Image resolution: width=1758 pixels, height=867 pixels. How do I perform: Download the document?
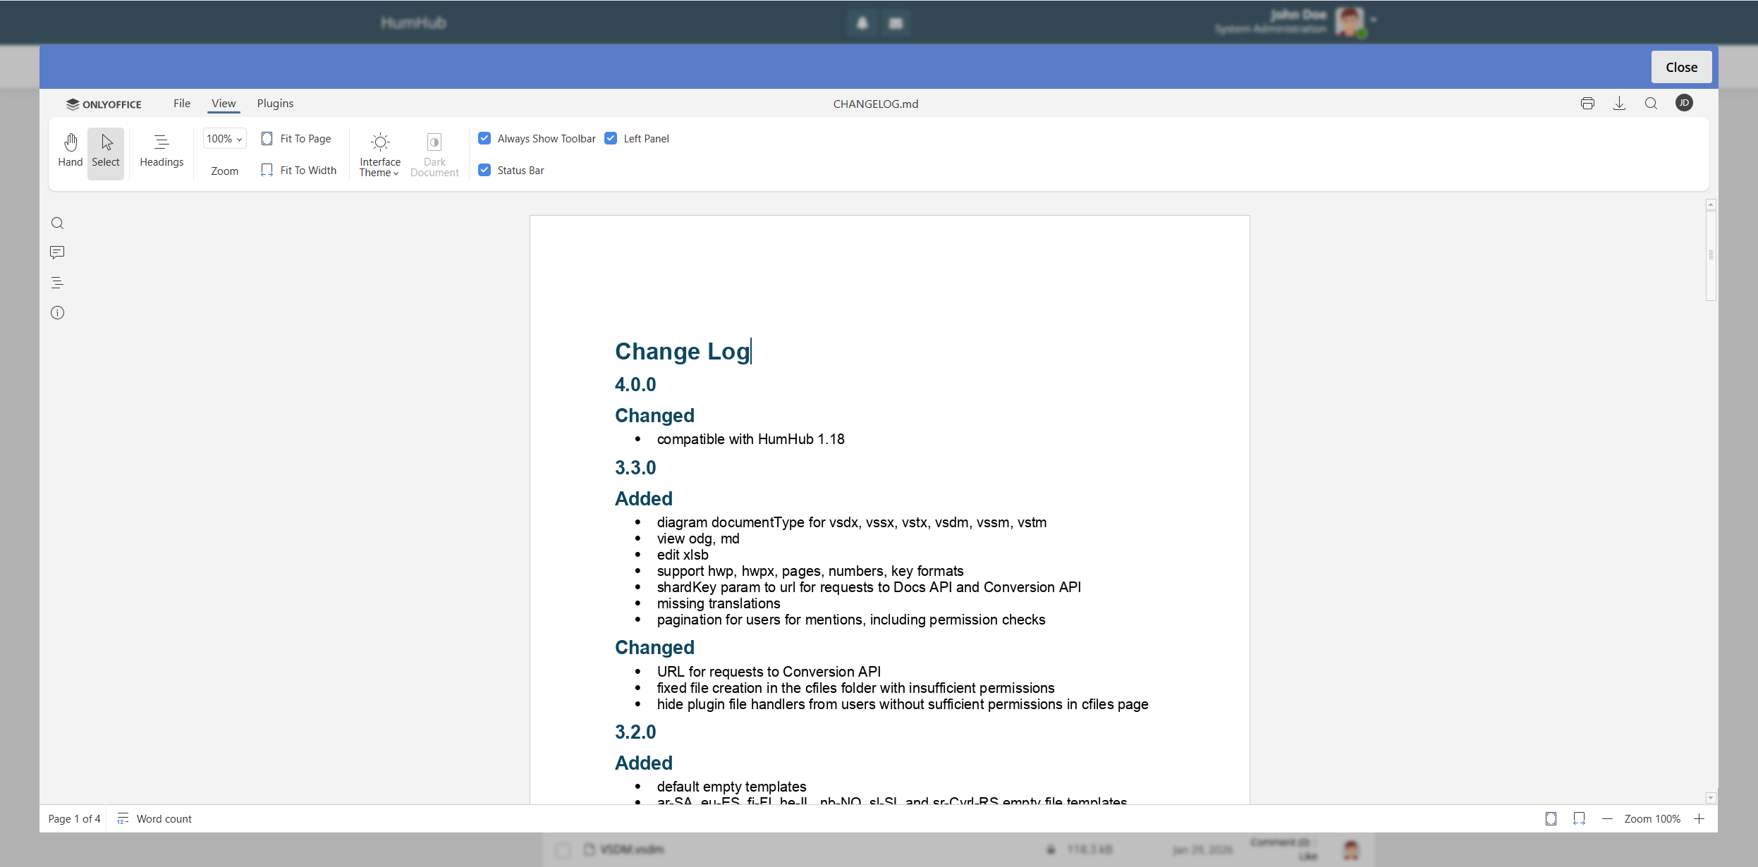pos(1619,103)
